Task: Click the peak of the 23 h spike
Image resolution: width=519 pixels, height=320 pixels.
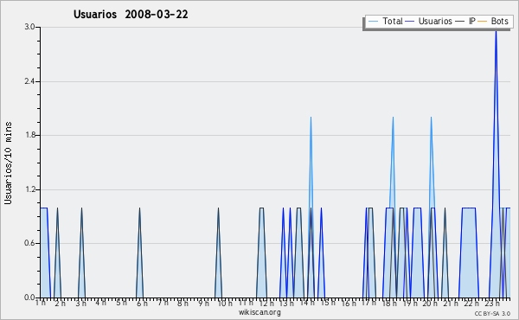Action: tap(496, 31)
